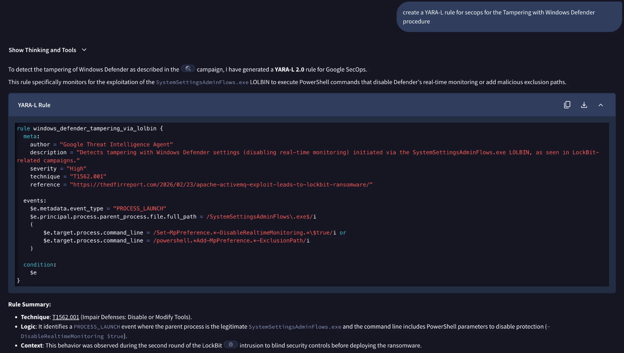Screen dimensions: 624x353
Task: Click the condition keyword in code
Action: click(x=38, y=265)
